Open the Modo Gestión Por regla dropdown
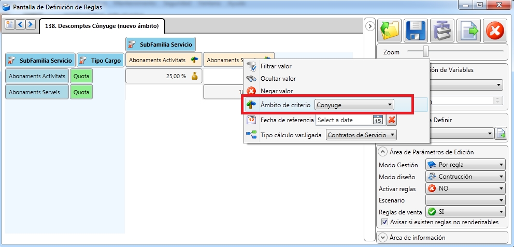The width and height of the screenshot is (514, 247). (465, 165)
